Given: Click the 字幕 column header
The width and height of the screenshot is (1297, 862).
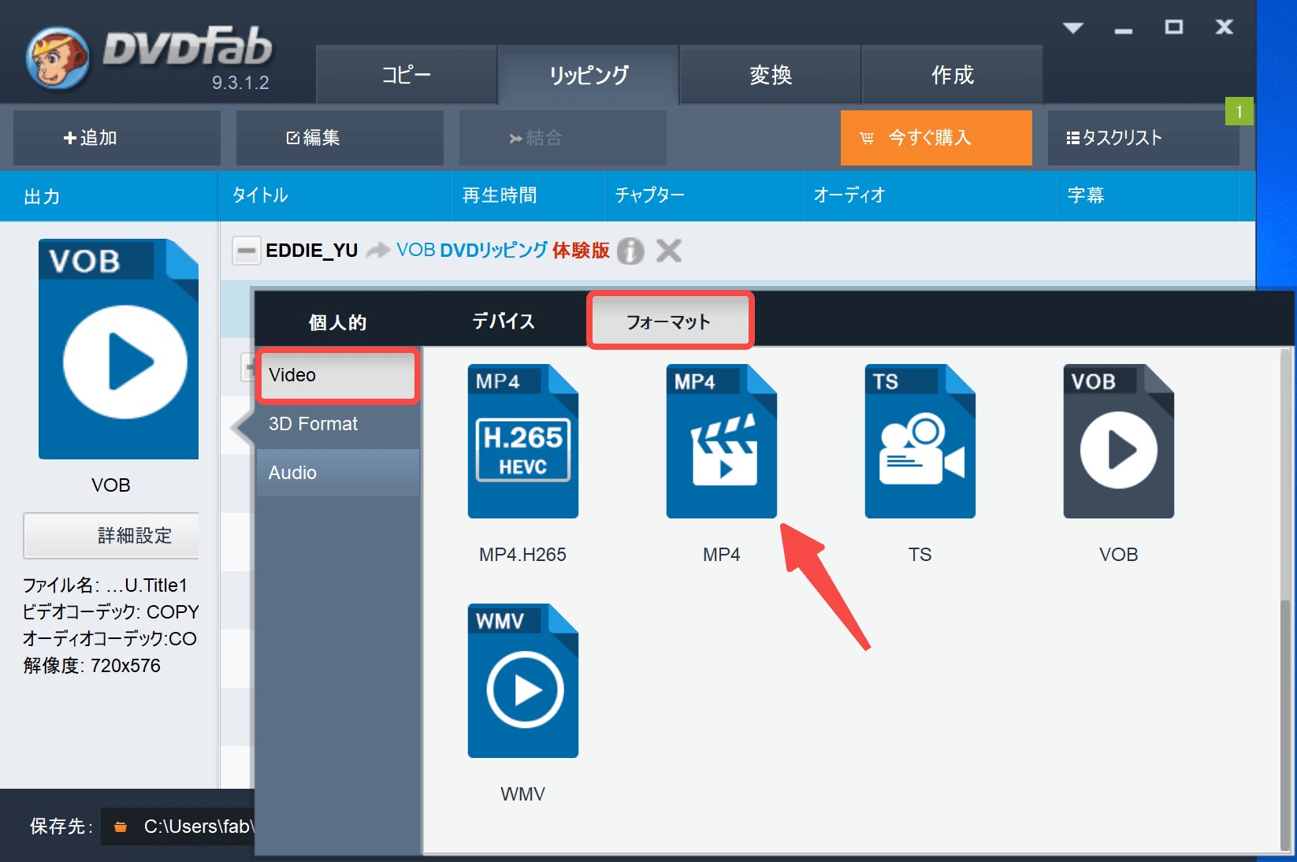Looking at the screenshot, I should click(1149, 196).
